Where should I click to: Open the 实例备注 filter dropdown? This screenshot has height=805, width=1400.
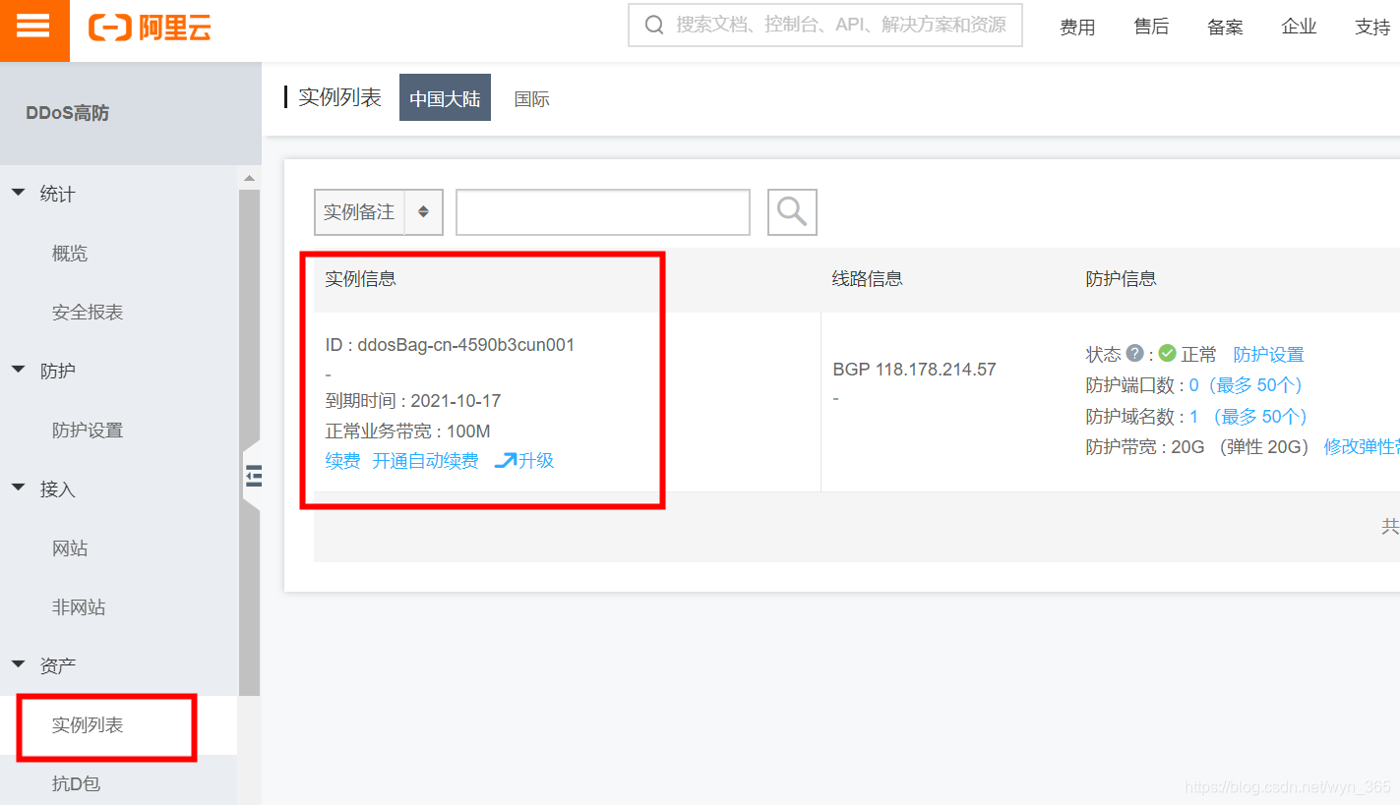click(379, 212)
